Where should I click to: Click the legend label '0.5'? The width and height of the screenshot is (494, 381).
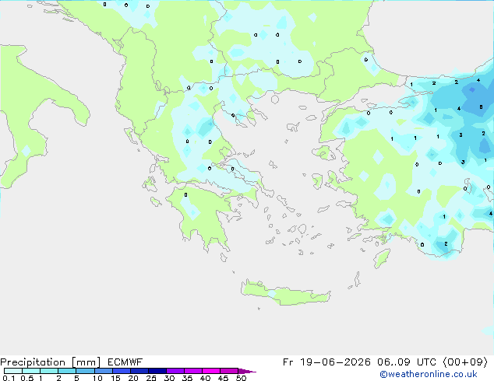pyautogui.click(x=27, y=378)
